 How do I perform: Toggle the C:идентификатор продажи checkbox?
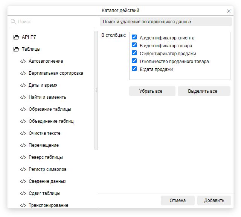point(134,53)
